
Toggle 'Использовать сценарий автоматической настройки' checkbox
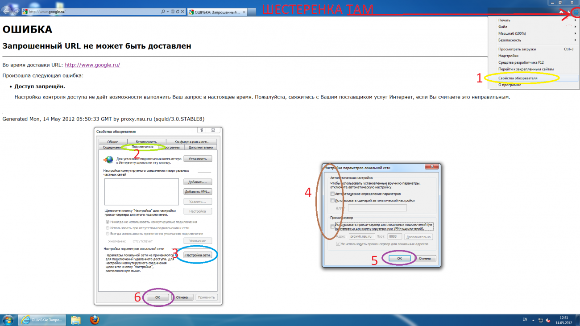tap(332, 201)
